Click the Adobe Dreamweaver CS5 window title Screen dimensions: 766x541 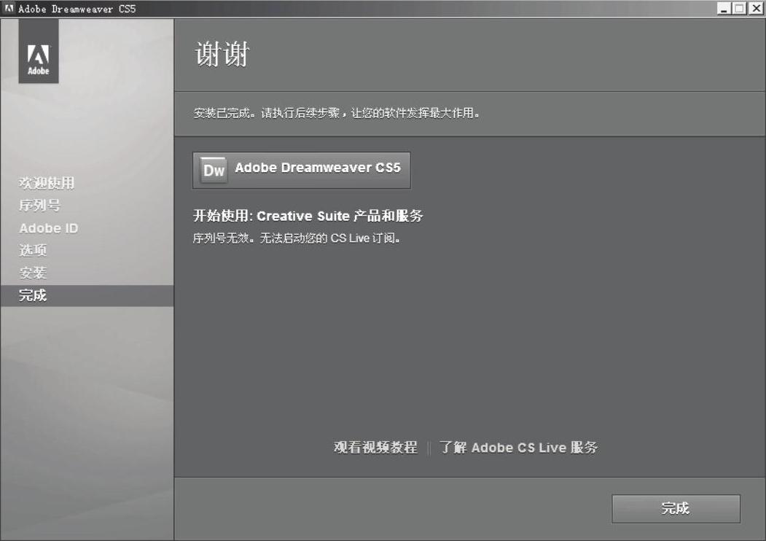pyautogui.click(x=77, y=9)
